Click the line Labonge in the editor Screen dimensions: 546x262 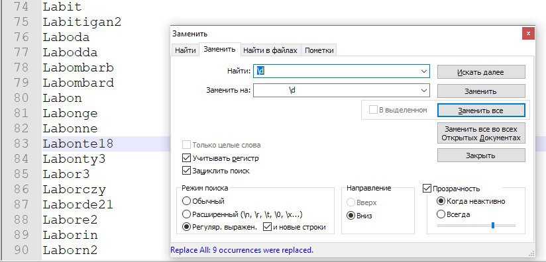[70, 113]
